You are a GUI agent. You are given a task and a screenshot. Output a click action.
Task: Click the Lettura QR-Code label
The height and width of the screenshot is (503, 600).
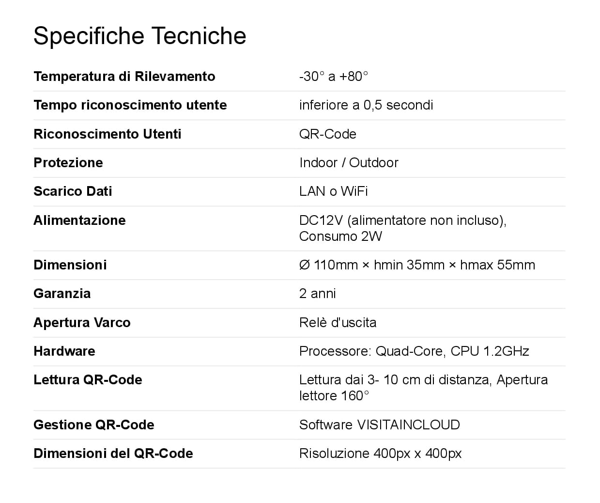pos(88,380)
